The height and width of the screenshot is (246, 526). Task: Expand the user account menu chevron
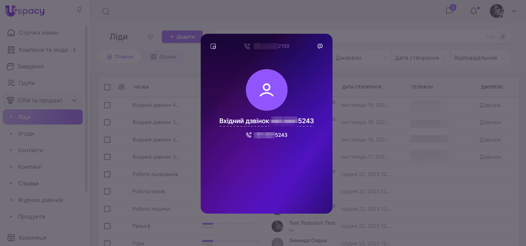coord(514,11)
